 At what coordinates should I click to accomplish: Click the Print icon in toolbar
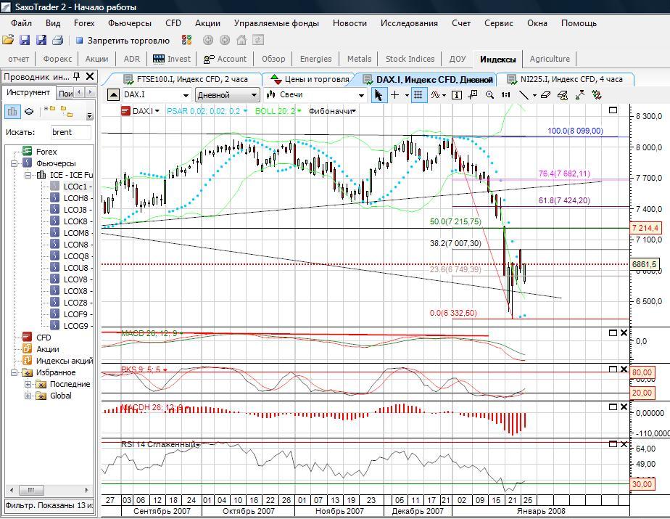58,40
